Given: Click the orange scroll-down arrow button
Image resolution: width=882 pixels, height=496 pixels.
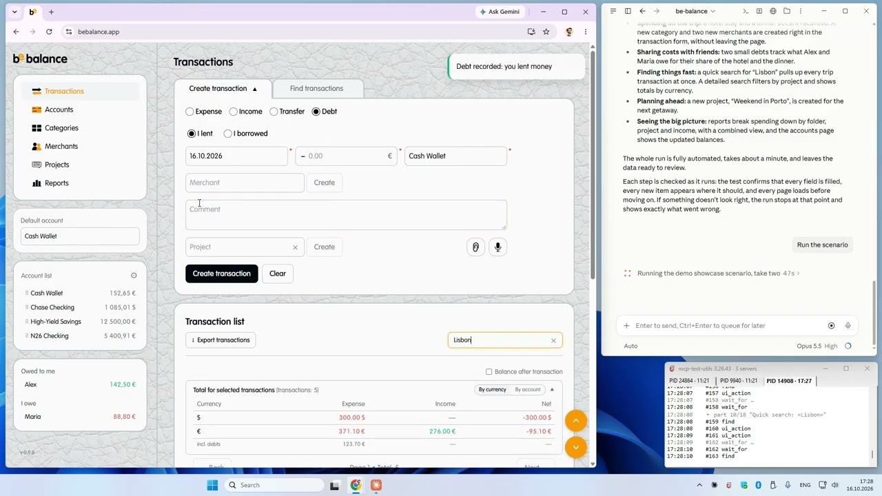Looking at the screenshot, I should click(575, 447).
